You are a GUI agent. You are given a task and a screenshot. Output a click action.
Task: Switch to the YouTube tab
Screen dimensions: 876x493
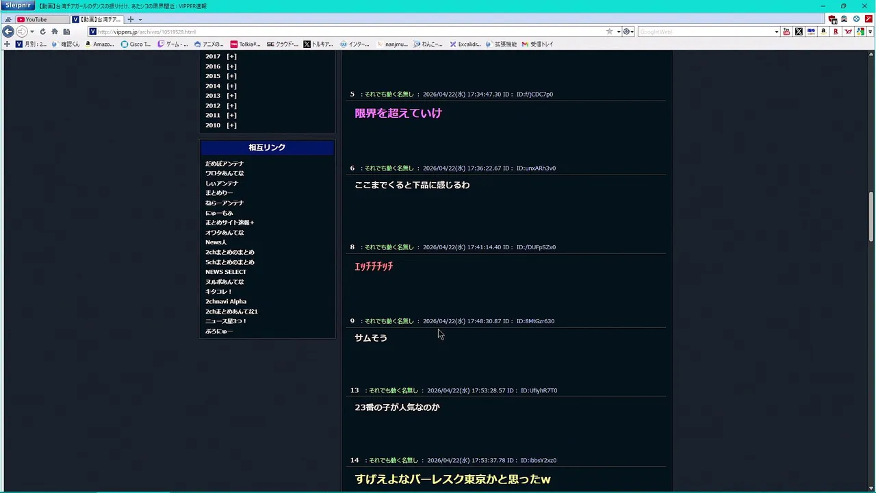click(41, 19)
